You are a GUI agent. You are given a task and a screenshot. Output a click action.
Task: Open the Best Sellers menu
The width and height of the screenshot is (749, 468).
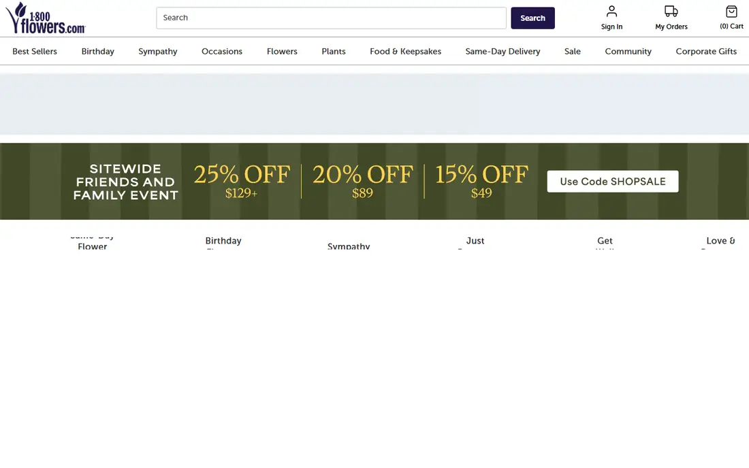(35, 52)
